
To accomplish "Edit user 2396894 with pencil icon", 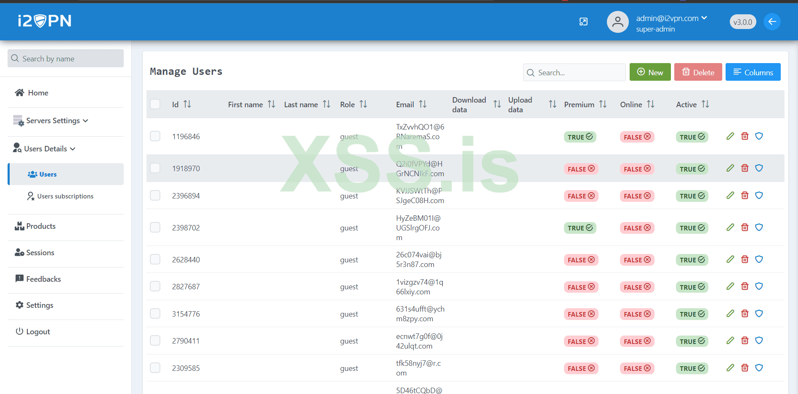I will point(730,196).
